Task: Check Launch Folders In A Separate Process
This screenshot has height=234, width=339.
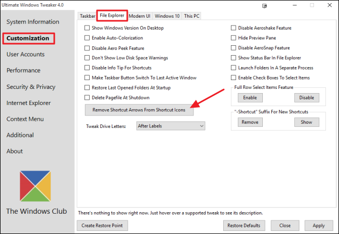Action: tap(234, 68)
